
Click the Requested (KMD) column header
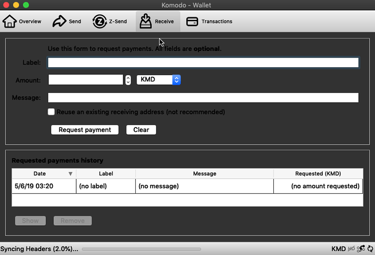(318, 174)
